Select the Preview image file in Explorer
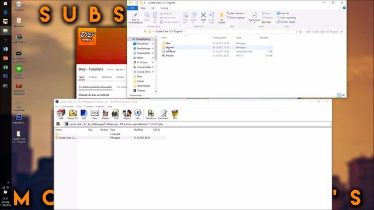 (x=169, y=55)
